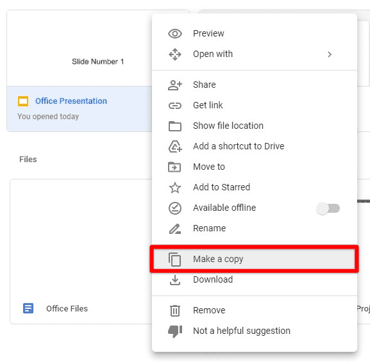Click the Slide Number 1 thumbnail preview
This screenshot has height=364, width=370.
tap(79, 48)
